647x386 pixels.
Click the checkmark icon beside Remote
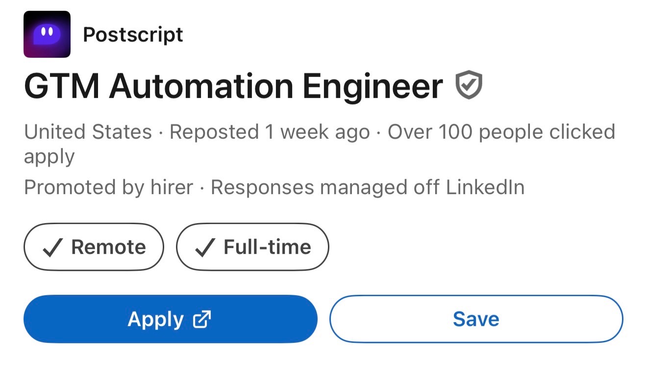[x=52, y=247]
